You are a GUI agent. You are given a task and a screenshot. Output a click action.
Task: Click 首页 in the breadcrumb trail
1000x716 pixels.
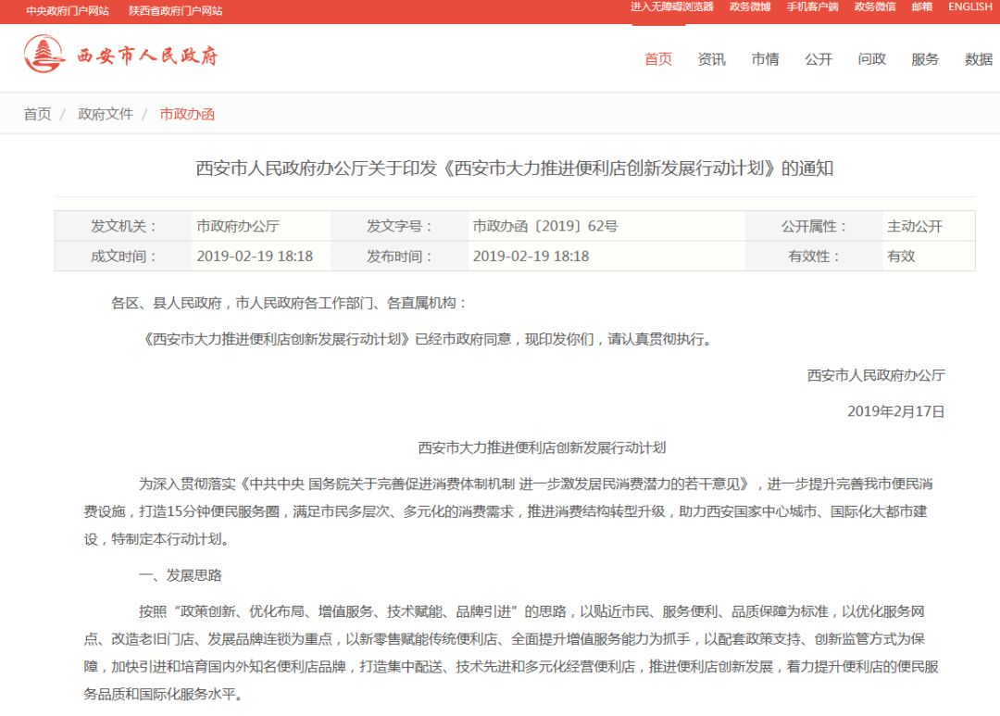click(35, 112)
